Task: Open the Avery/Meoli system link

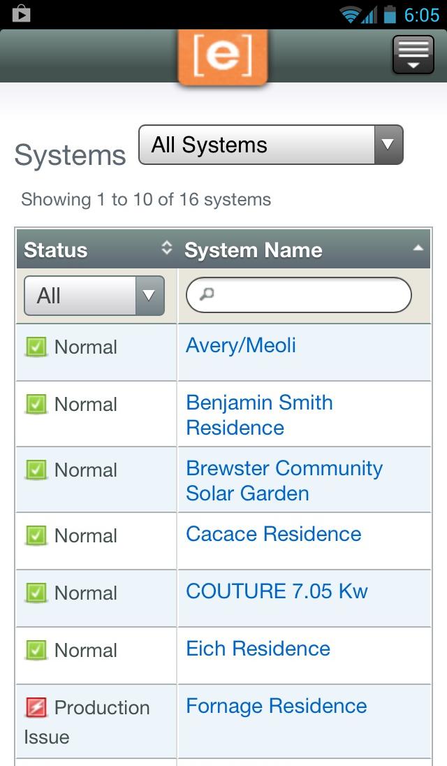Action: click(241, 345)
